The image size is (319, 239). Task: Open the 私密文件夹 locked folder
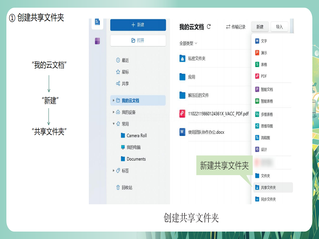tap(196, 59)
